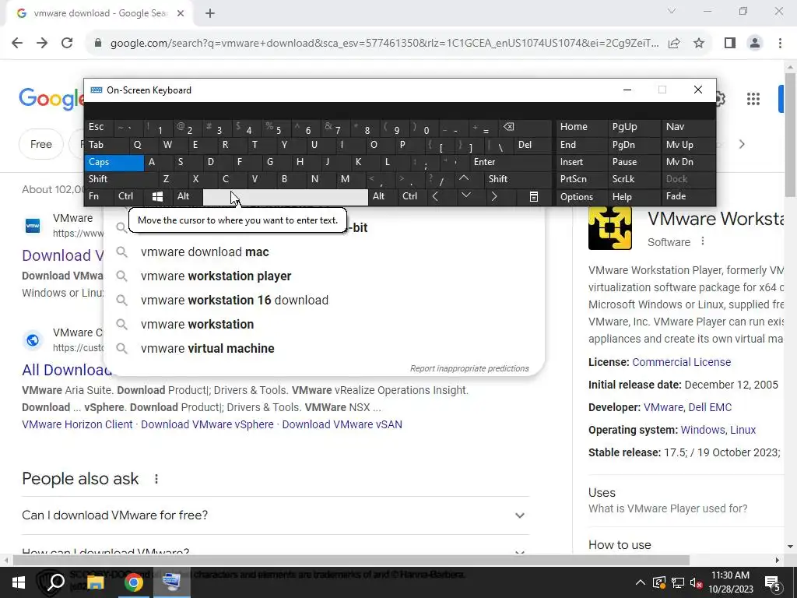Viewport: 797px width, 598px height.
Task: Click the left arrow key on On-Screen Keyboard
Action: point(435,197)
